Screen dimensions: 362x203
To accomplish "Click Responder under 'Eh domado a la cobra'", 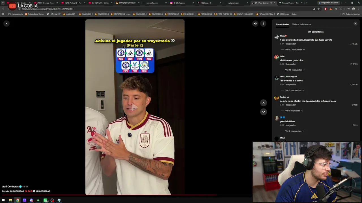I will pos(290,85).
